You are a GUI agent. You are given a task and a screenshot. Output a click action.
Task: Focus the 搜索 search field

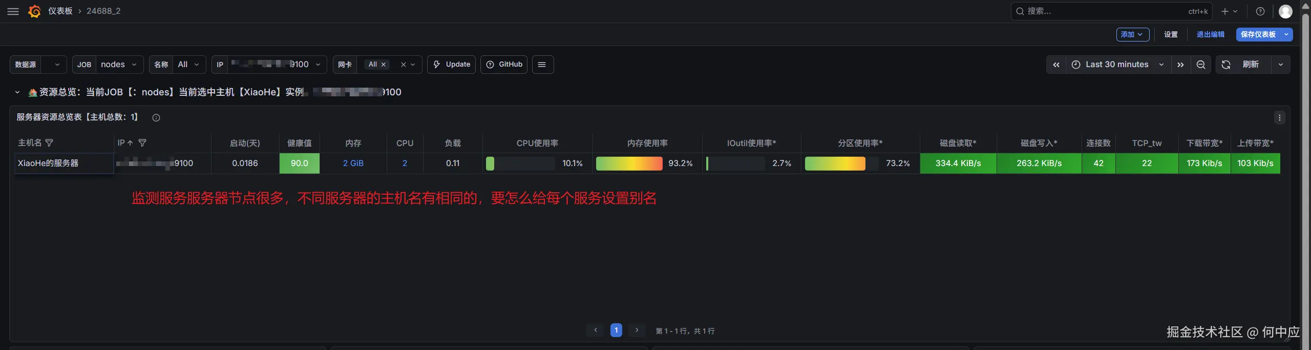(1111, 11)
